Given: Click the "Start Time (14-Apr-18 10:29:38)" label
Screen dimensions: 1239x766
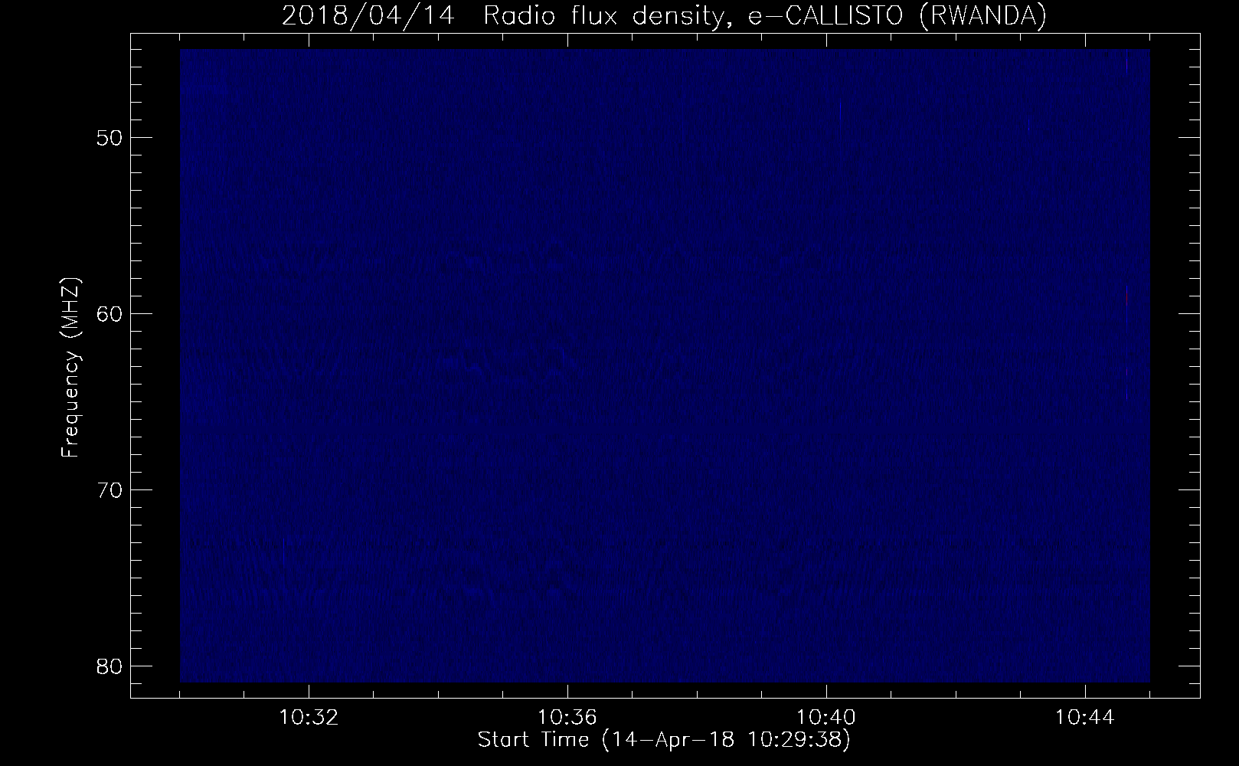Looking at the screenshot, I should (x=664, y=740).
